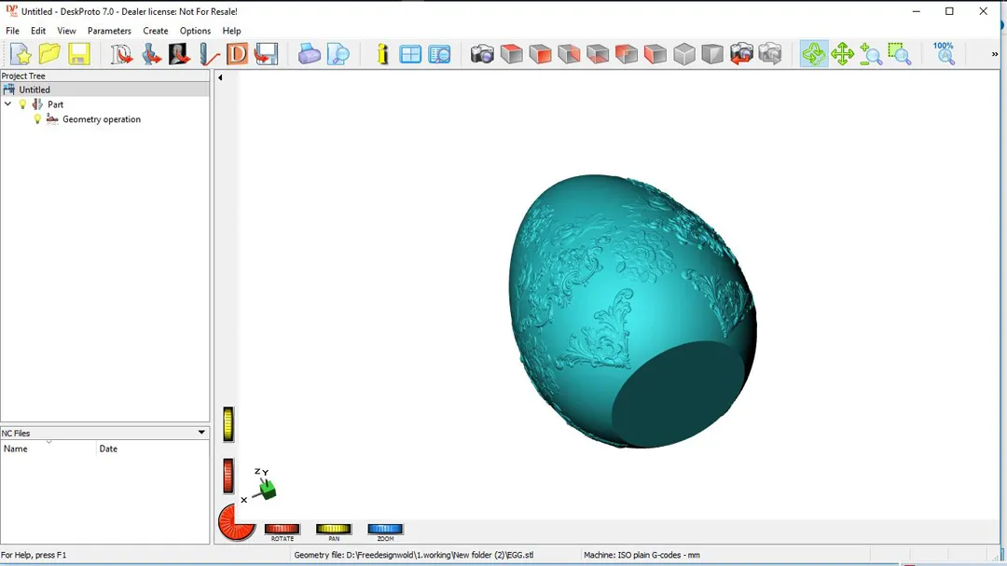1007x566 pixels.
Task: Expand the toolbar overflow chevron
Action: click(x=995, y=54)
